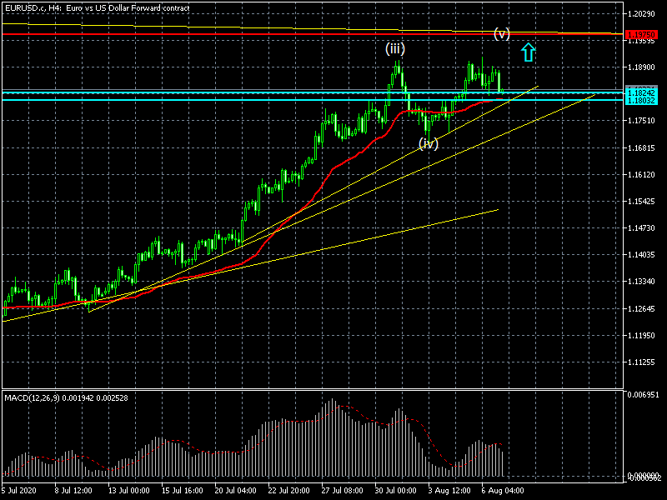Click the cyan 1.18032 price tag
This screenshot has width=667, height=500.
(644, 100)
